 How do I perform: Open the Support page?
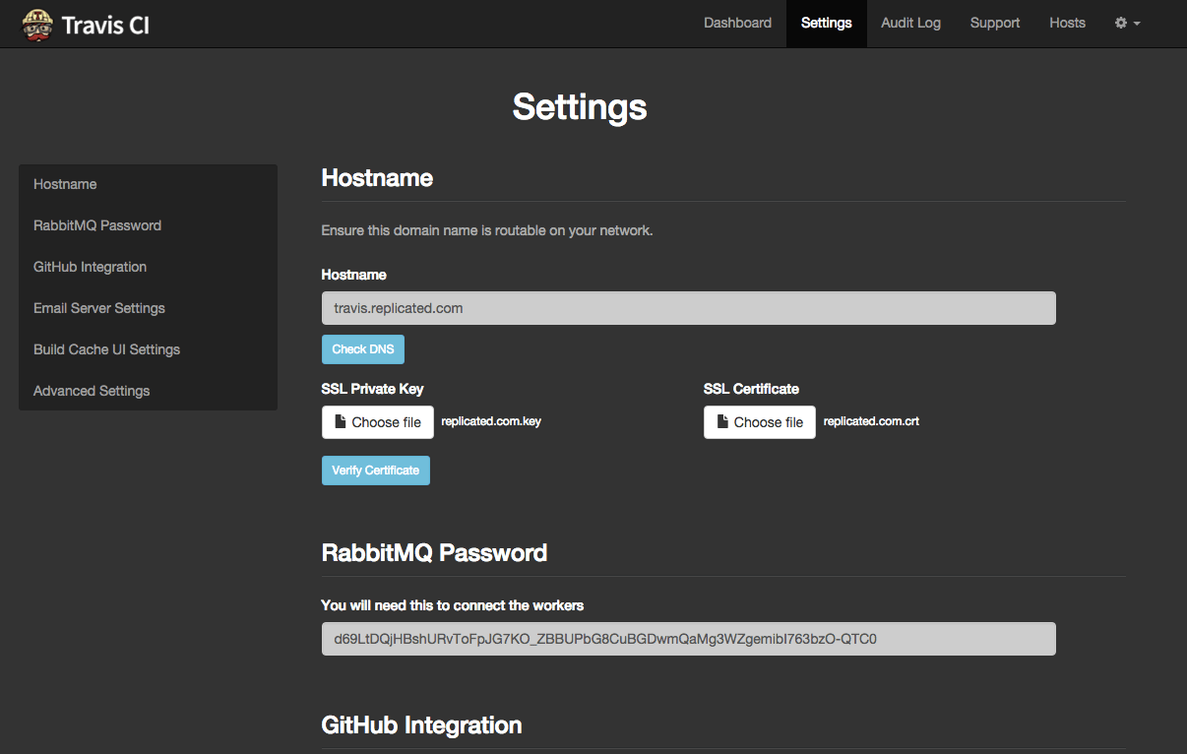[x=995, y=23]
